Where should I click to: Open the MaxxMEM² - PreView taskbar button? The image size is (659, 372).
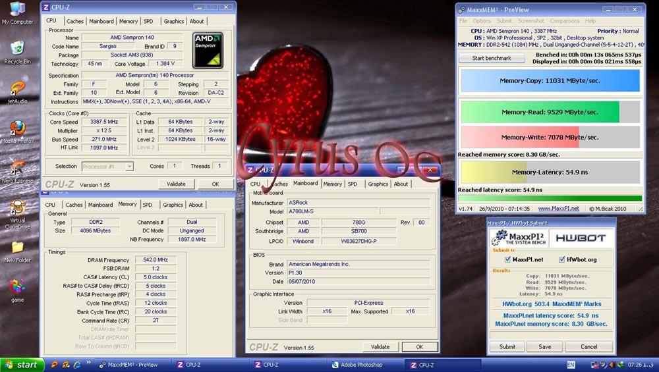133,365
